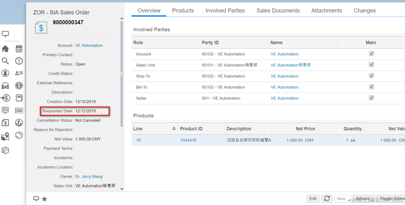This screenshot has height=205, width=405.
Task: Open the people-under-roof organization icon
Action: (x=5, y=86)
